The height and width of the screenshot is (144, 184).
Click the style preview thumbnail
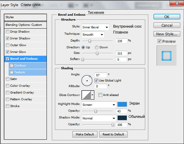click(166, 56)
